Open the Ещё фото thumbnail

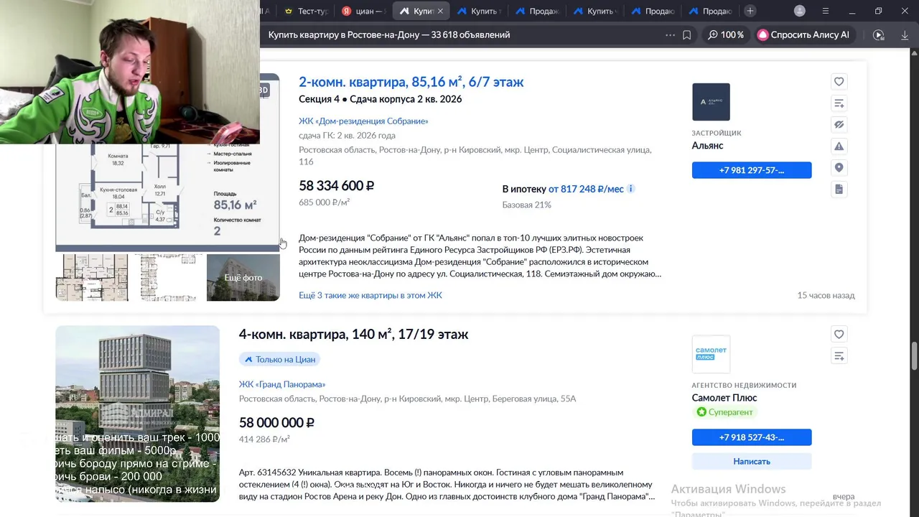[x=243, y=277]
